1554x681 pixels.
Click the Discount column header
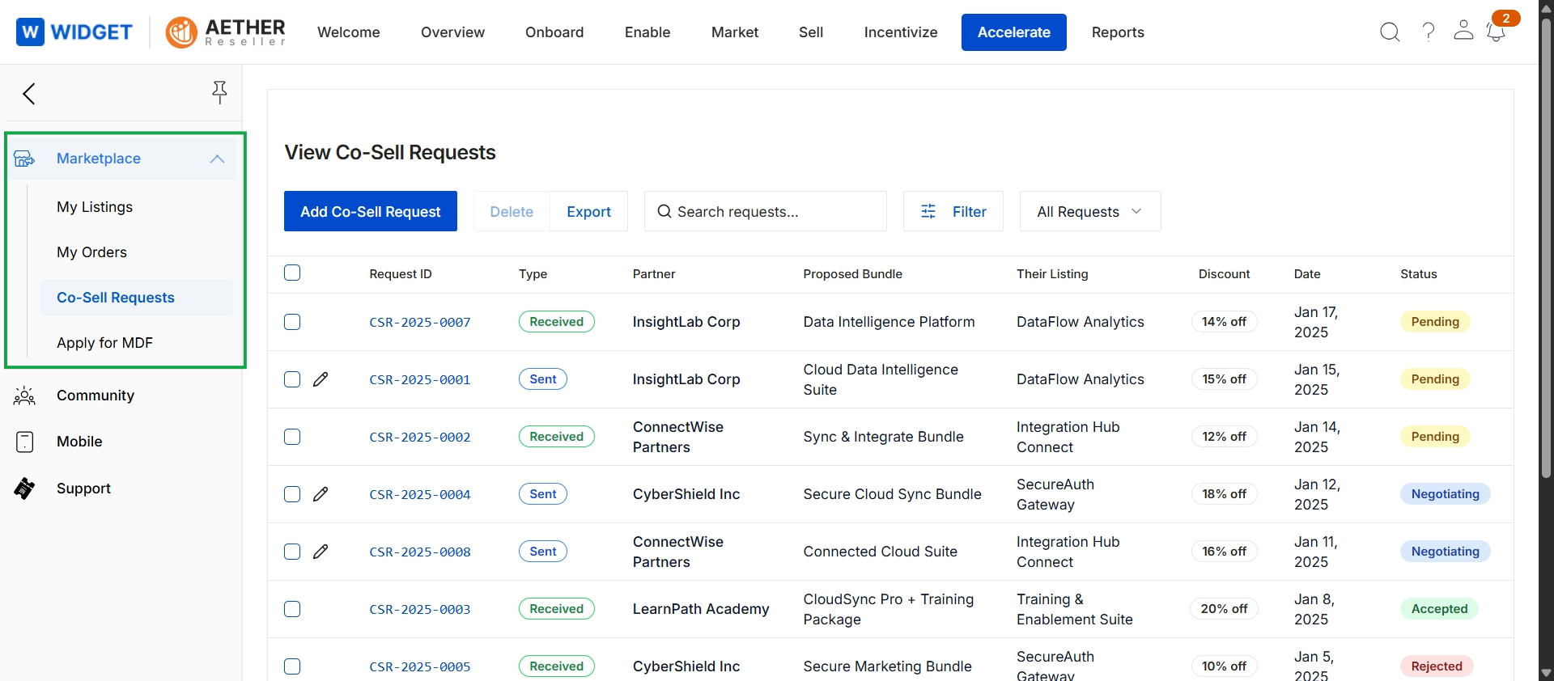coord(1224,274)
